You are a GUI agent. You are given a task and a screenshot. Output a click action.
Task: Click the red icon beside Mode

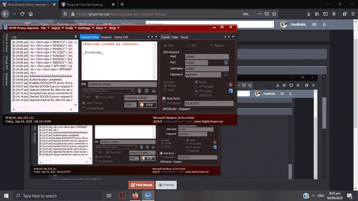coord(231,85)
